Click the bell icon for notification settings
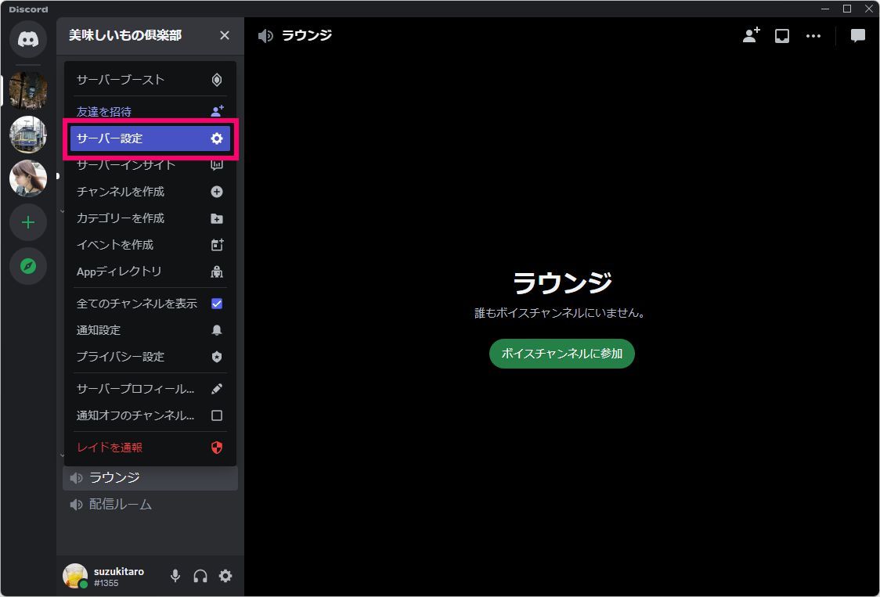Screen dimensions: 880x597 (217, 330)
